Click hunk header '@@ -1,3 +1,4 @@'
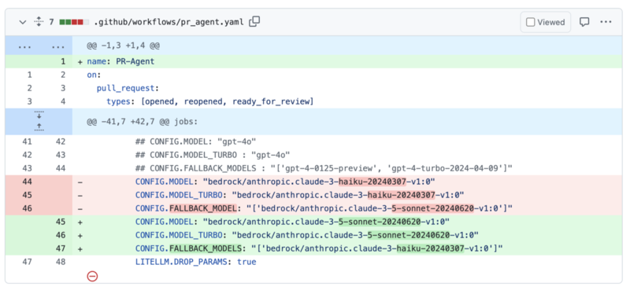This screenshot has width=630, height=294. pyautogui.click(x=123, y=46)
